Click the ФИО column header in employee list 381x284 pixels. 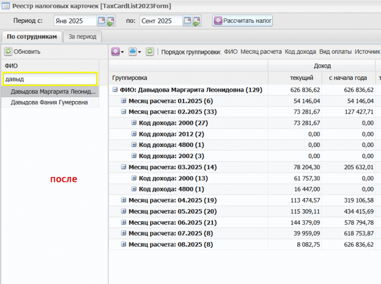coord(50,66)
